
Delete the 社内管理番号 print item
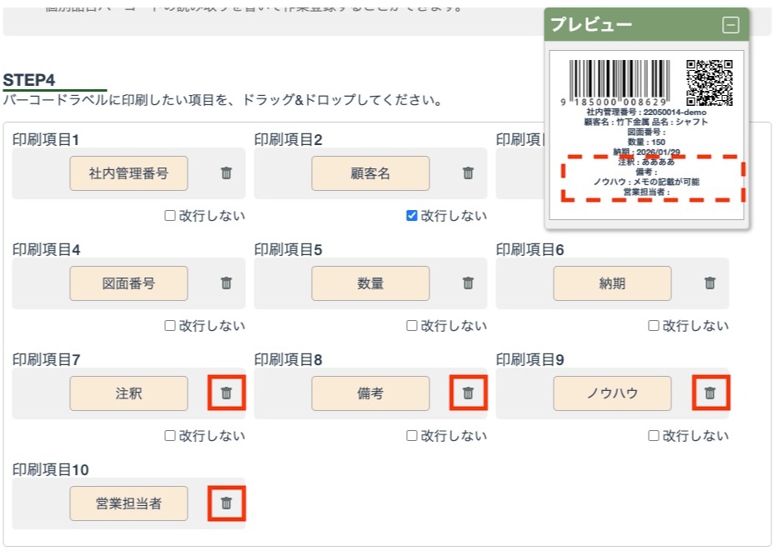[226, 173]
